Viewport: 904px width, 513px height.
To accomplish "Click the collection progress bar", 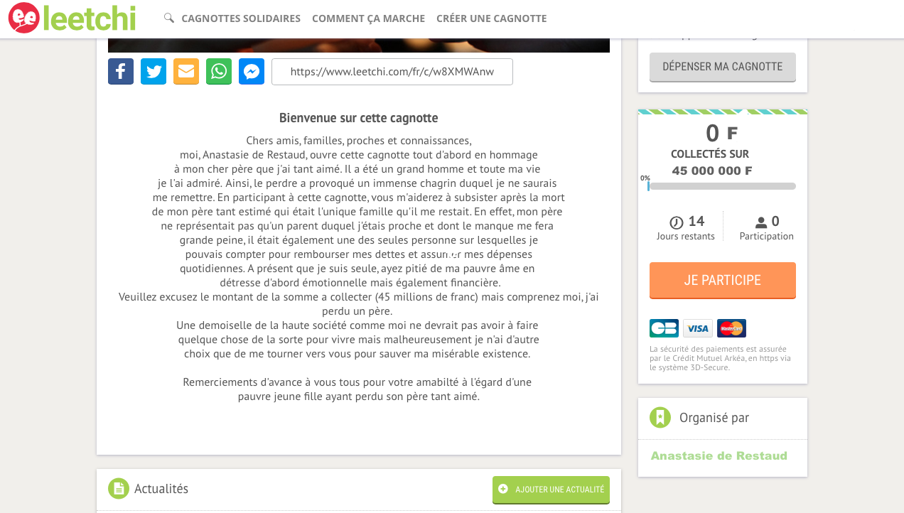I will point(722,186).
